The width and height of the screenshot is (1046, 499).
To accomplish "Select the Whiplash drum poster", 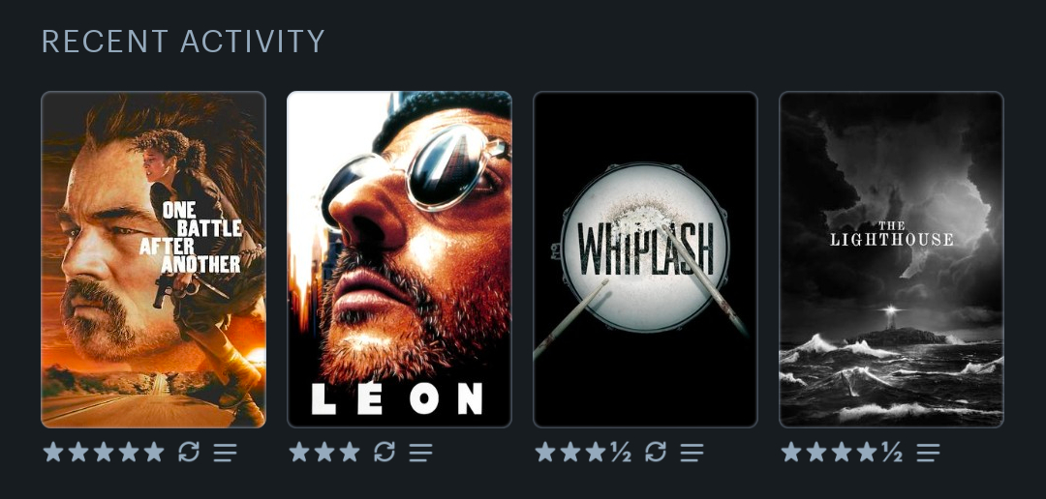I will pyautogui.click(x=645, y=259).
